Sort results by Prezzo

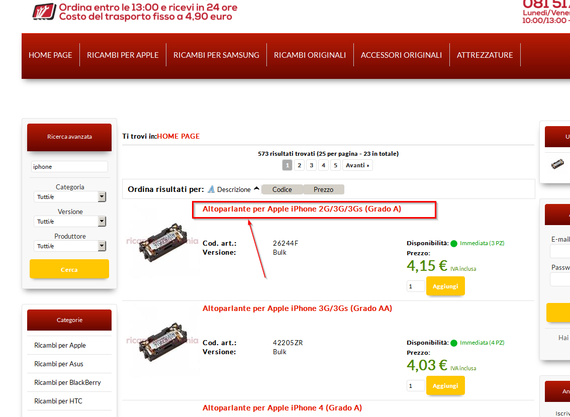coord(324,189)
